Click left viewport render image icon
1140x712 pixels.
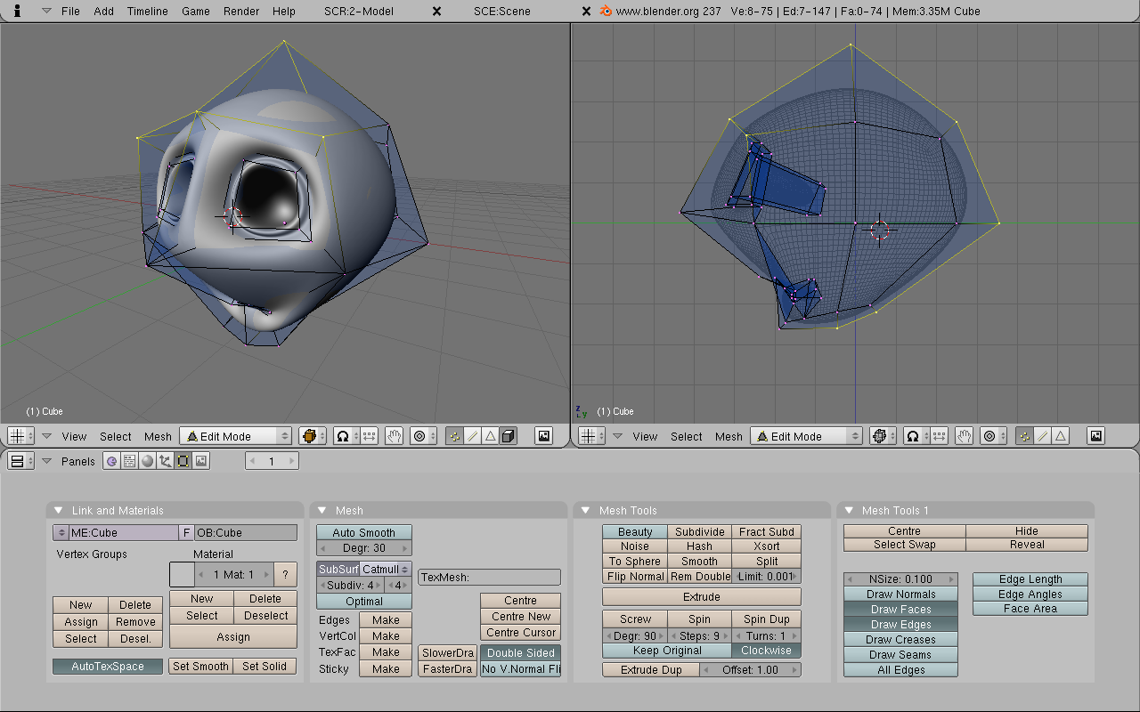(x=543, y=436)
